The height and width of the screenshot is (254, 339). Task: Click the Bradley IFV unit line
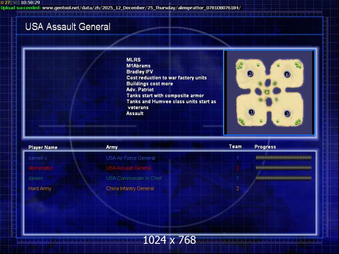140,72
